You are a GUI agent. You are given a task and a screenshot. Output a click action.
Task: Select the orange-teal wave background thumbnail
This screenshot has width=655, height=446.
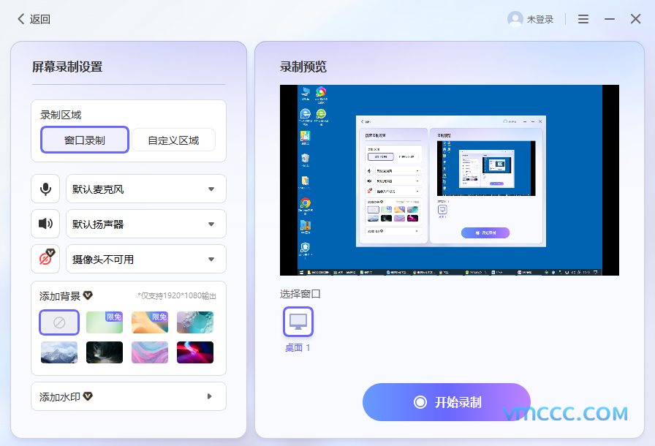(150, 322)
